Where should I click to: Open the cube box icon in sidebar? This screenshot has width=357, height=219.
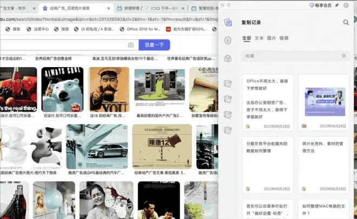[x=228, y=58]
